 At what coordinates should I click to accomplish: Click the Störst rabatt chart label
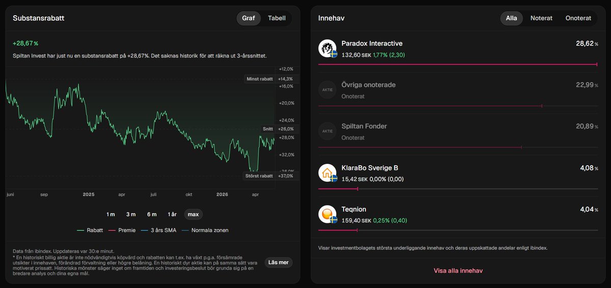click(260, 176)
